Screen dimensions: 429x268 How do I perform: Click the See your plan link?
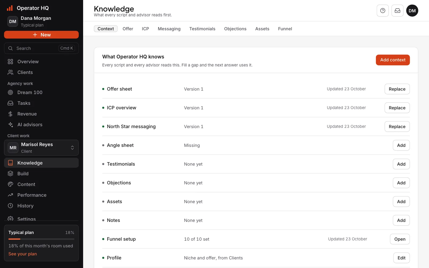pyautogui.click(x=23, y=254)
